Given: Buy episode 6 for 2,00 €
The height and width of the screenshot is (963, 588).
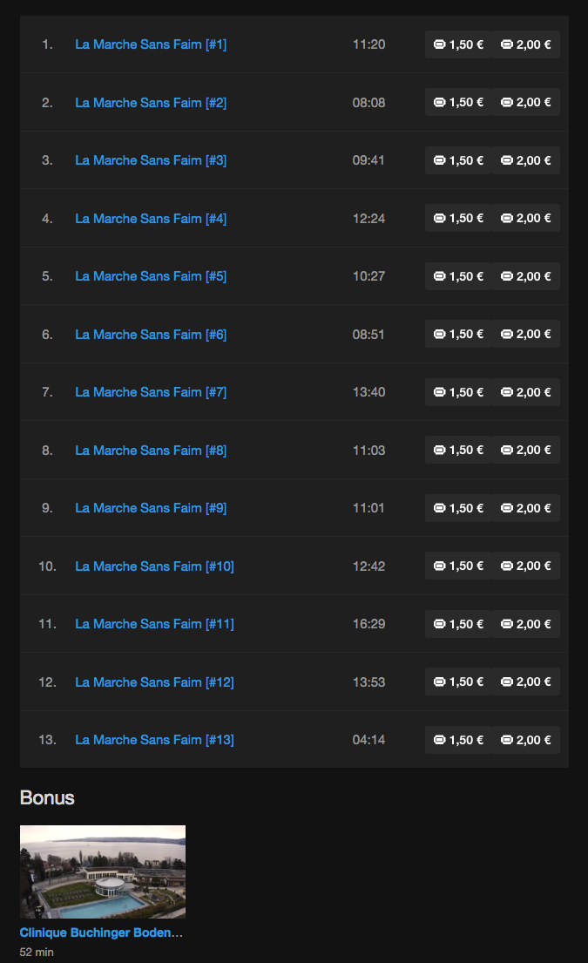Looking at the screenshot, I should 526,334.
